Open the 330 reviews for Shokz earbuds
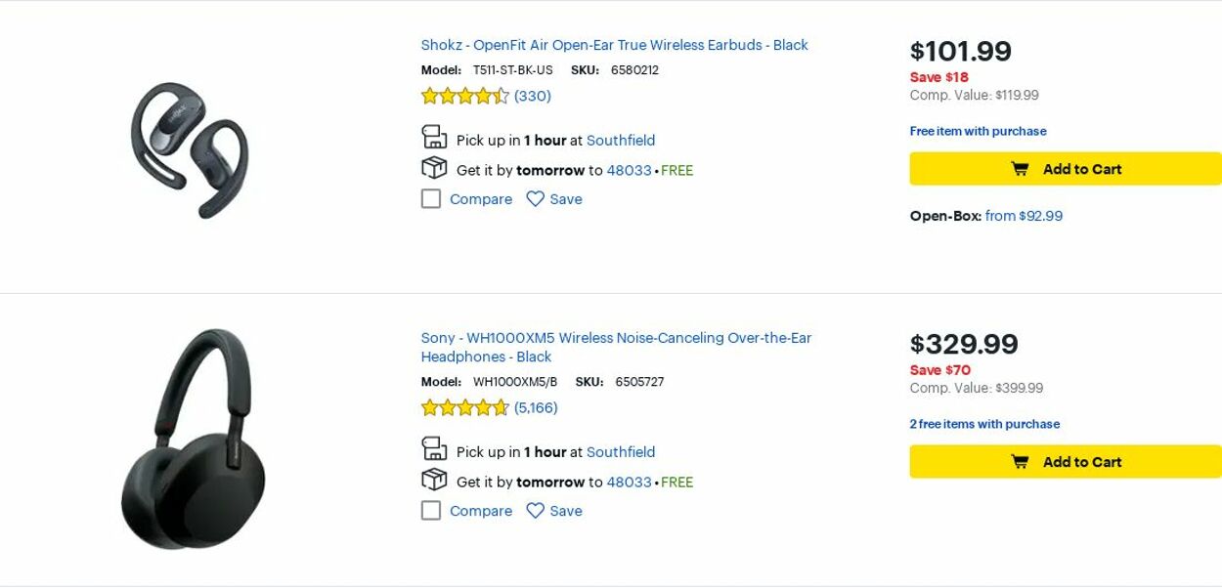The height and width of the screenshot is (588, 1222). pyautogui.click(x=533, y=96)
